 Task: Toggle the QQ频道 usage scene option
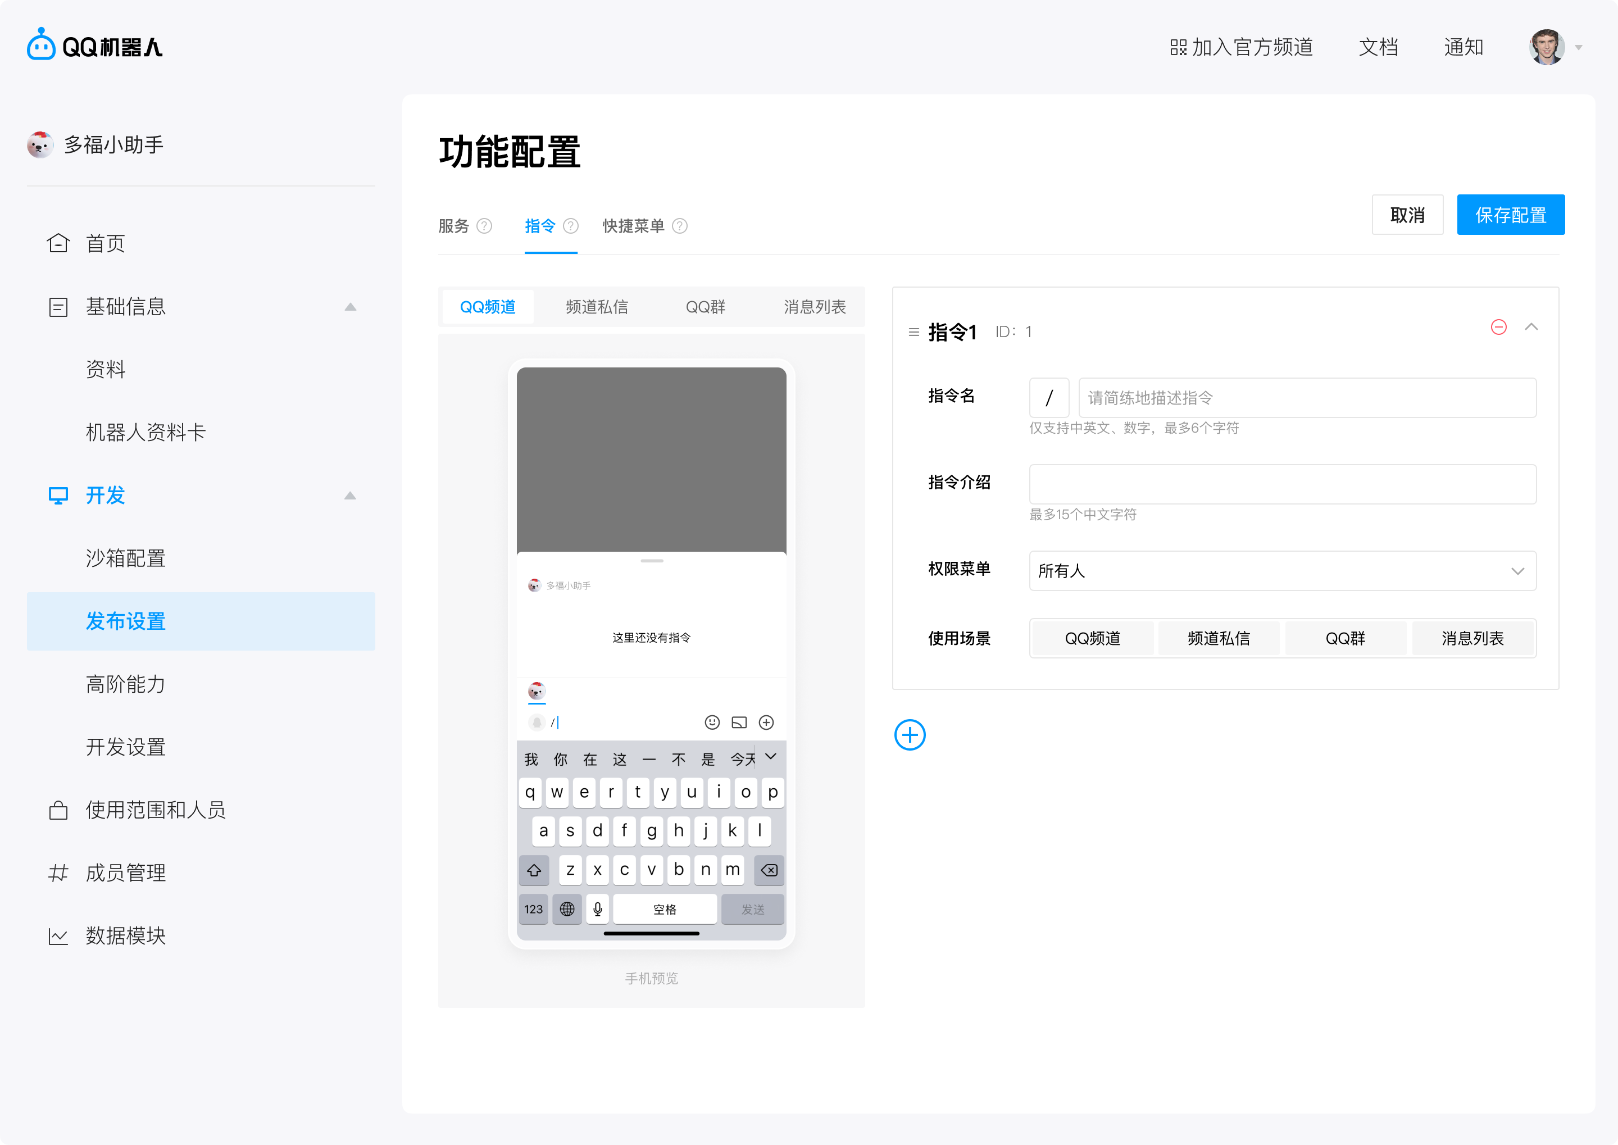coord(1092,638)
